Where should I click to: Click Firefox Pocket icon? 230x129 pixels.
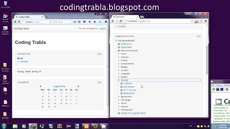84,22
